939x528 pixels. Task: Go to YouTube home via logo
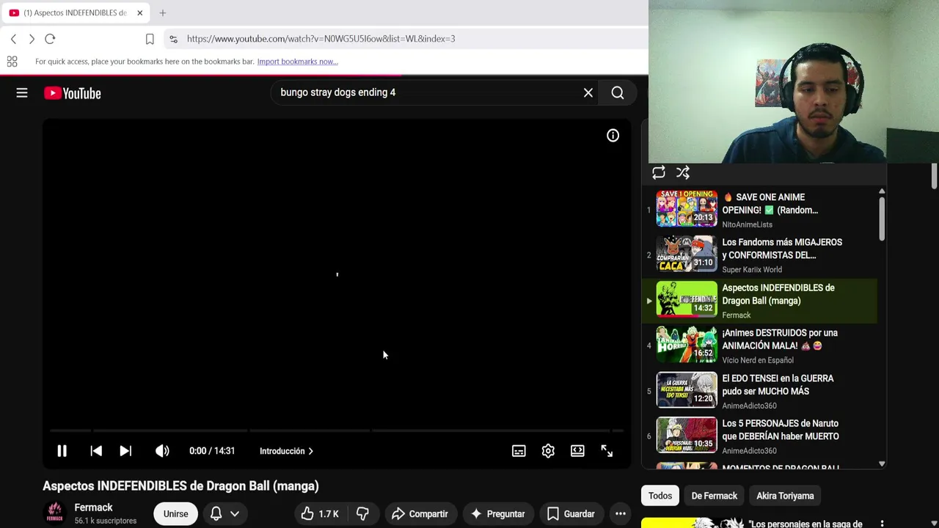click(x=72, y=93)
